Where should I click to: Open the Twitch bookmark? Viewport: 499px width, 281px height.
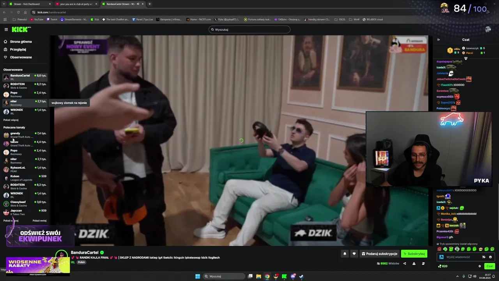(x=51, y=19)
